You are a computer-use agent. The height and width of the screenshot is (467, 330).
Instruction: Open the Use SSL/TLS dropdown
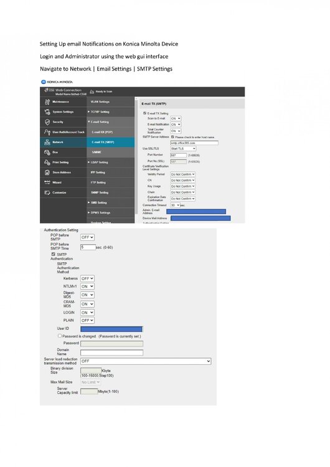point(183,148)
